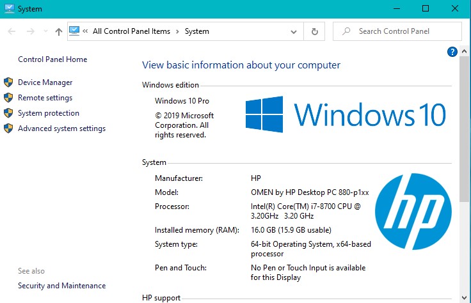Image resolution: width=471 pixels, height=303 pixels.
Task: Click the shield icon beside System protection
Action: [x=8, y=113]
